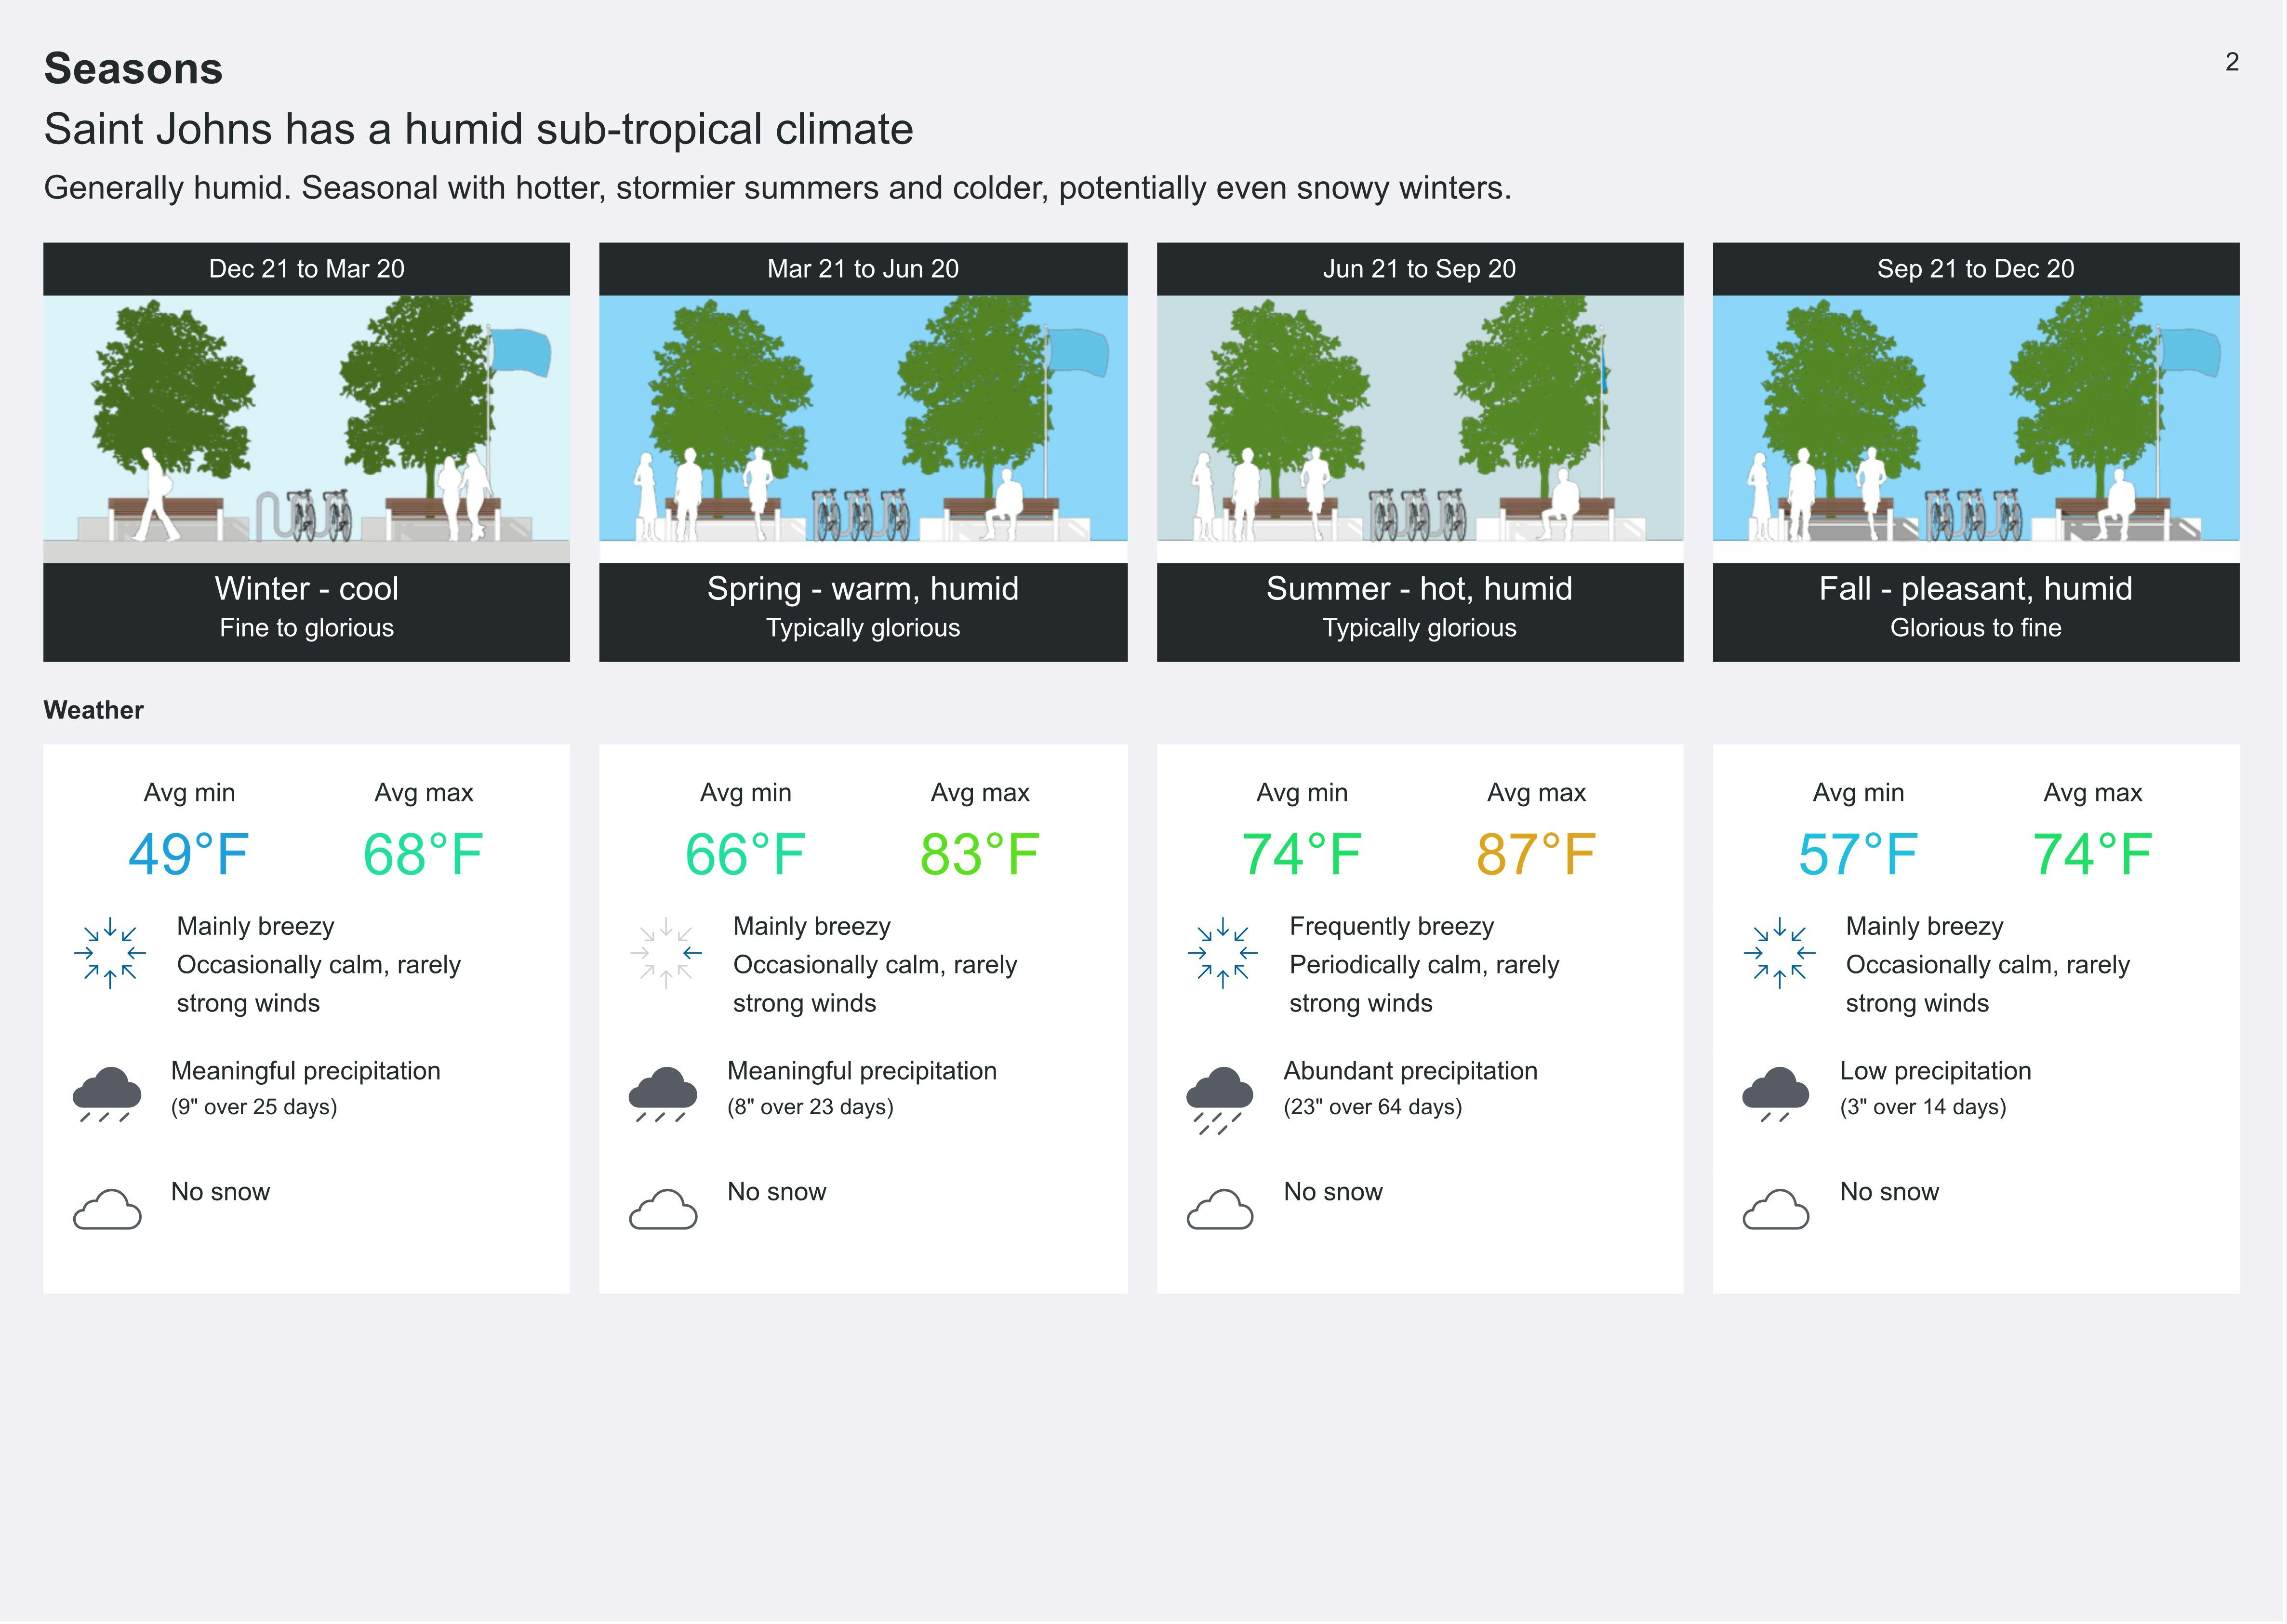The height and width of the screenshot is (1624, 2287).
Task: Click the Fall wind direction icon
Action: (x=1779, y=953)
